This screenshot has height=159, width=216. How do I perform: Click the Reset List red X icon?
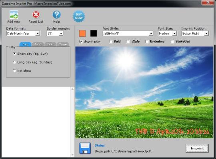(x=36, y=14)
